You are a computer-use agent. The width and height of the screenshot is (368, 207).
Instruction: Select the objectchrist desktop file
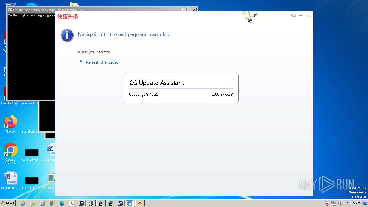32,155
